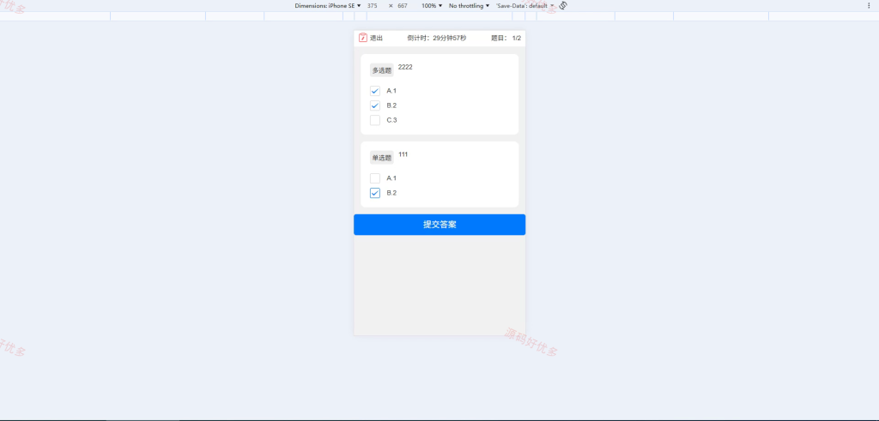
Task: Check option C.3 in the 多选题 question
Action: click(x=375, y=120)
